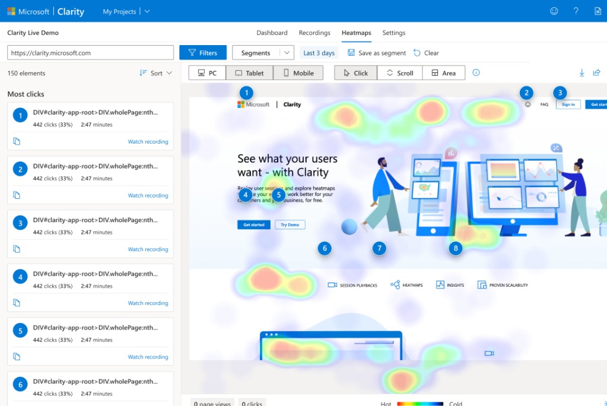Image resolution: width=607 pixels, height=406 pixels.
Task: Copy element 3 selector with copy icon
Action: (x=17, y=249)
